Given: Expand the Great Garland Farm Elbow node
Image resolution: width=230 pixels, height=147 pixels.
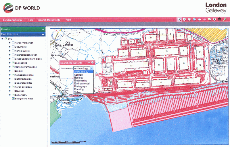Looking at the screenshot, I should 9,59.
